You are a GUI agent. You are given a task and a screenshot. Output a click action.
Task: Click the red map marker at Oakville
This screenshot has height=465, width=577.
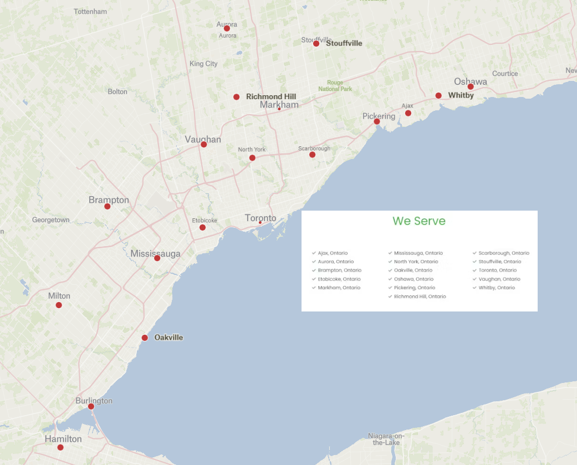click(x=145, y=338)
